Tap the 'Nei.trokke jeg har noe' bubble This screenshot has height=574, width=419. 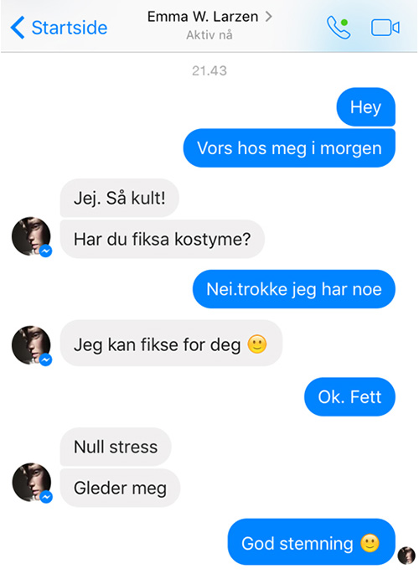pyautogui.click(x=294, y=289)
